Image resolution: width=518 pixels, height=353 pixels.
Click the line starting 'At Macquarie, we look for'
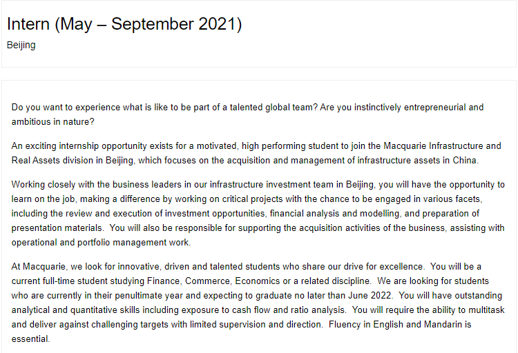(x=246, y=267)
